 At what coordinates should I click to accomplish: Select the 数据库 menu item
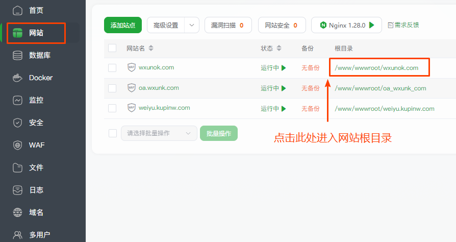point(40,55)
